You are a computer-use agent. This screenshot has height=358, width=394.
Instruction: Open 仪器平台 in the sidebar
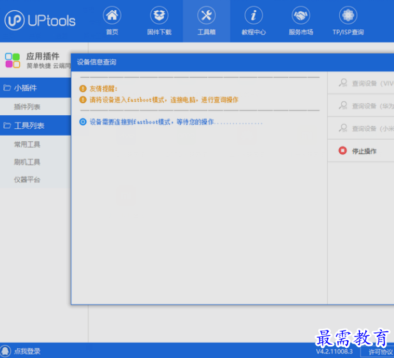tap(27, 180)
